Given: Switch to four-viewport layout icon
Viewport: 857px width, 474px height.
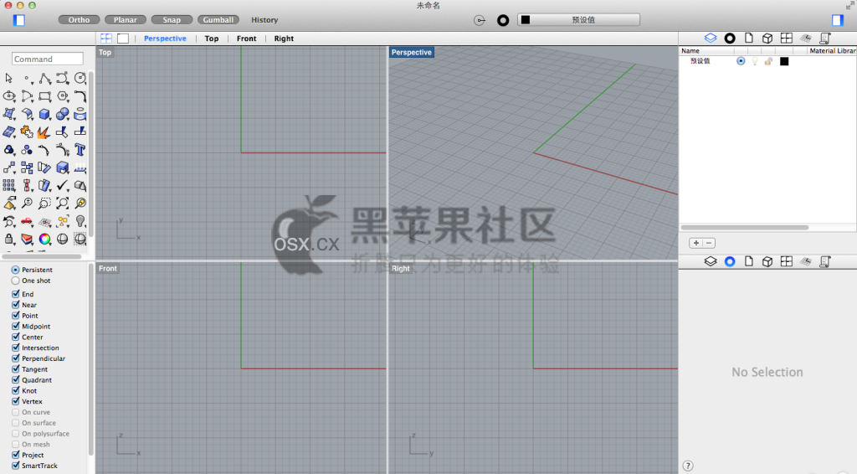Looking at the screenshot, I should tap(106, 39).
